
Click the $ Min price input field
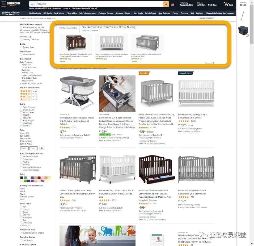click(x=24, y=148)
